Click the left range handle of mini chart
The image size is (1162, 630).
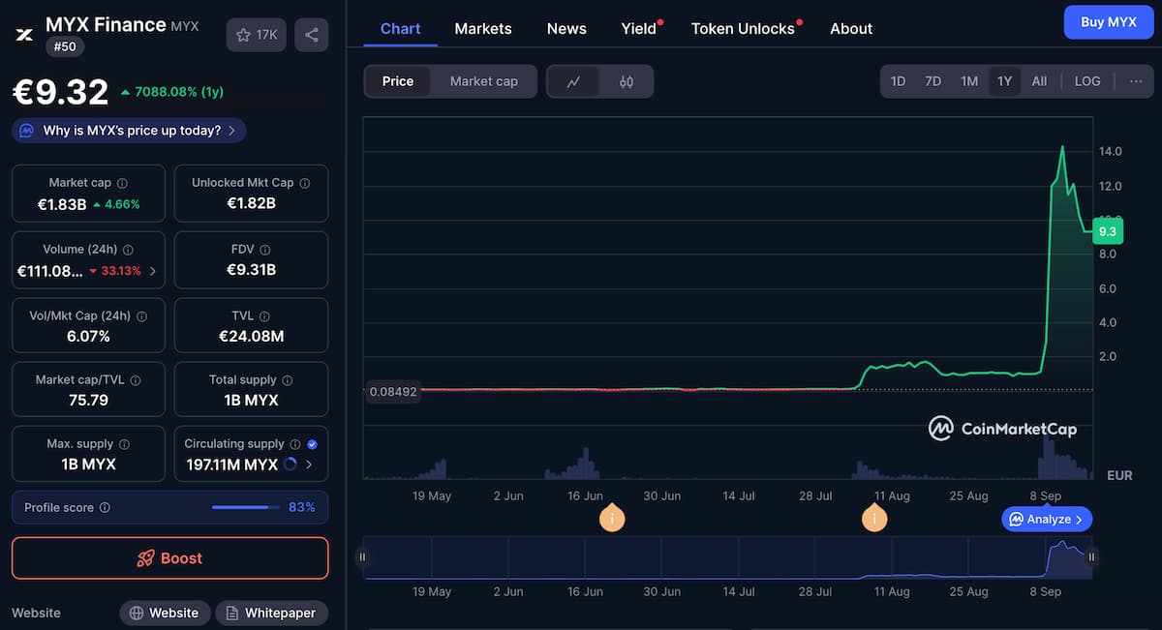[362, 556]
